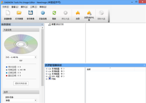The image size is (146, 103).
Task: Show device info via 设备信息 icon
Action: [x=43, y=13]
